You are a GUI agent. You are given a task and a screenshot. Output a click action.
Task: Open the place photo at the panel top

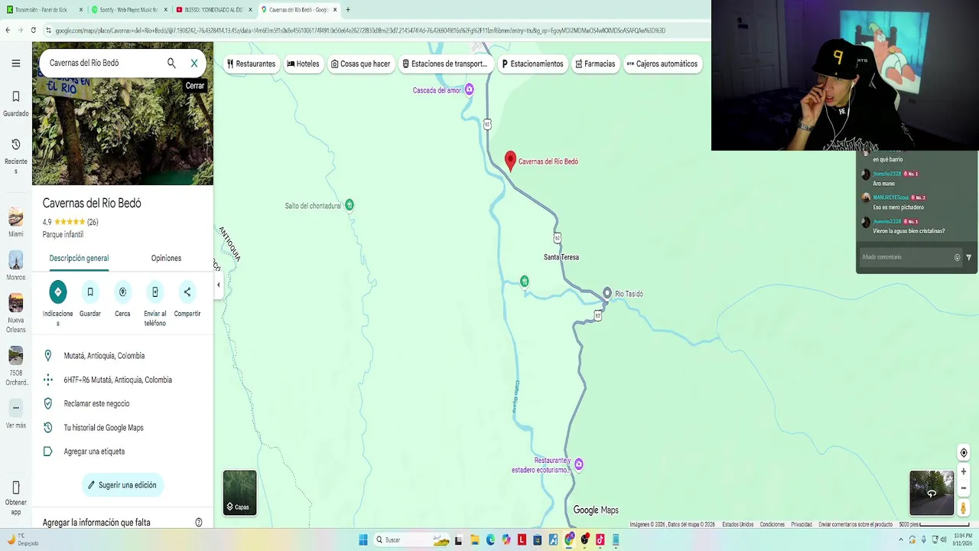coord(122,113)
